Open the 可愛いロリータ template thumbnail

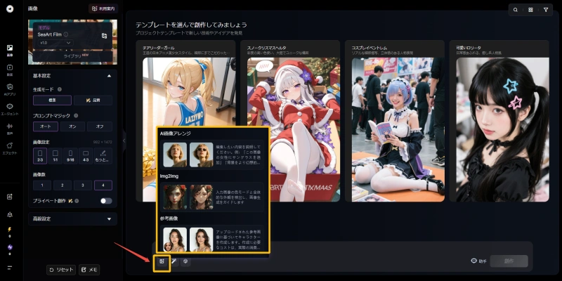(502, 129)
